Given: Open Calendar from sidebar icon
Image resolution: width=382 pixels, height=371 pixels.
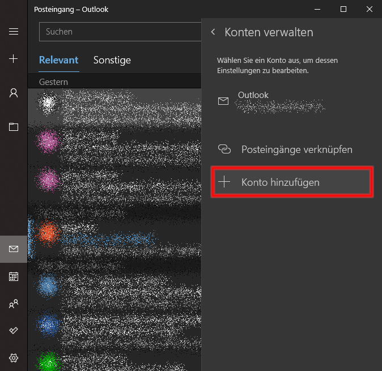Looking at the screenshot, I should click(14, 276).
